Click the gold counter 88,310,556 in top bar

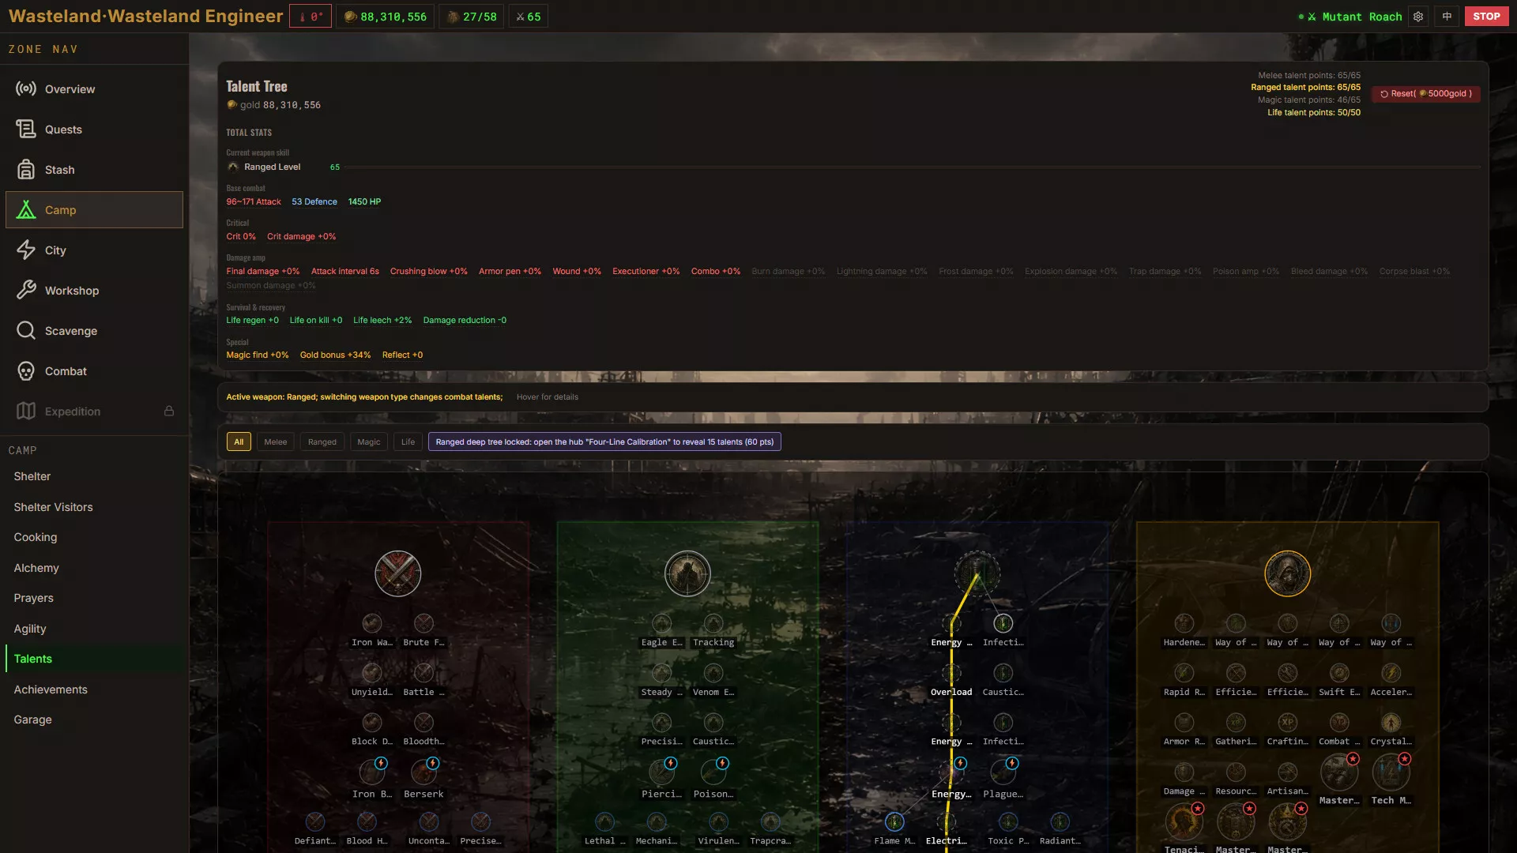(x=386, y=17)
